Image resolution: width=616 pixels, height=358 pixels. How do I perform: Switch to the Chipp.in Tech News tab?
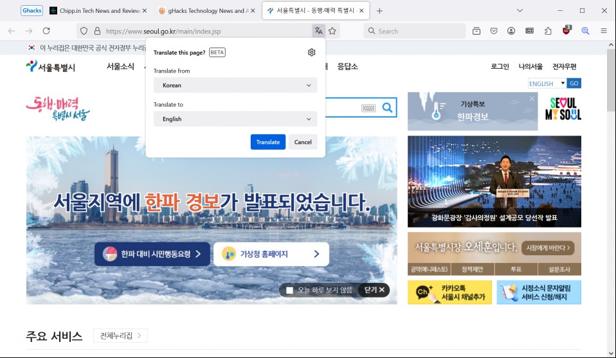[100, 11]
